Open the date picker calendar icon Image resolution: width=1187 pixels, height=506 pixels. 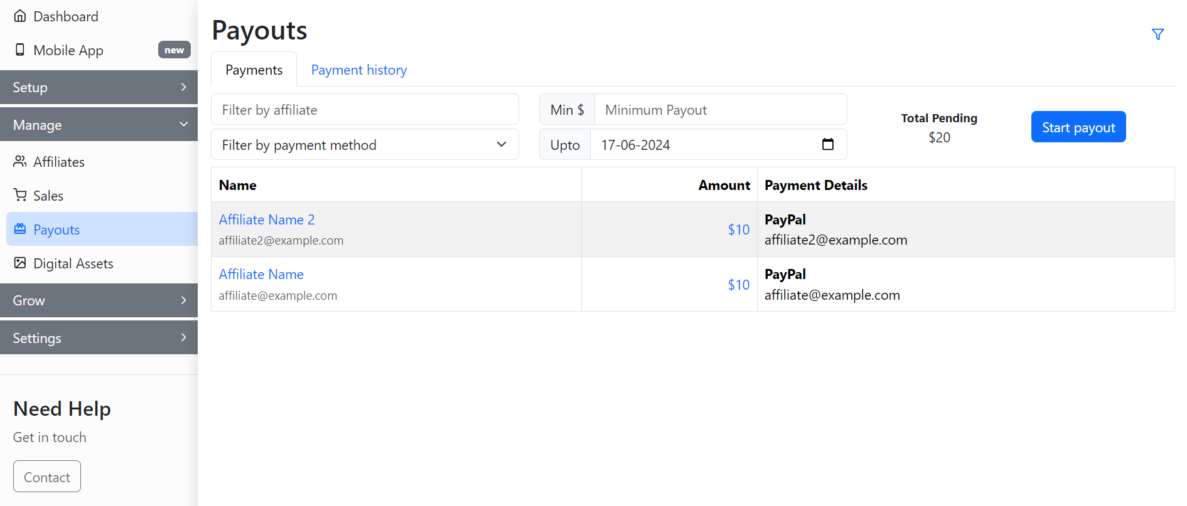[x=827, y=145]
